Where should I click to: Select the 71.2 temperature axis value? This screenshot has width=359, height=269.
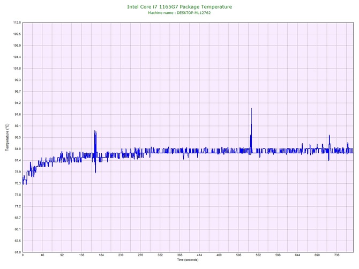[x=17, y=206]
